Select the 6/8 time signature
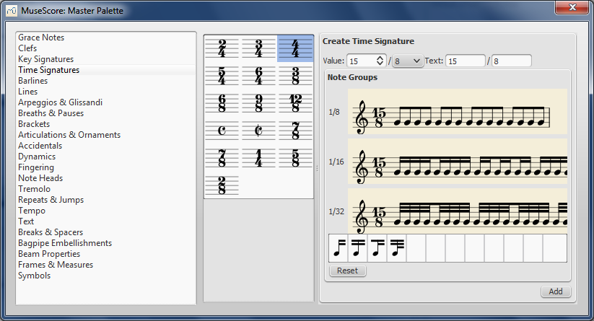The height and width of the screenshot is (321, 594). coord(222,103)
